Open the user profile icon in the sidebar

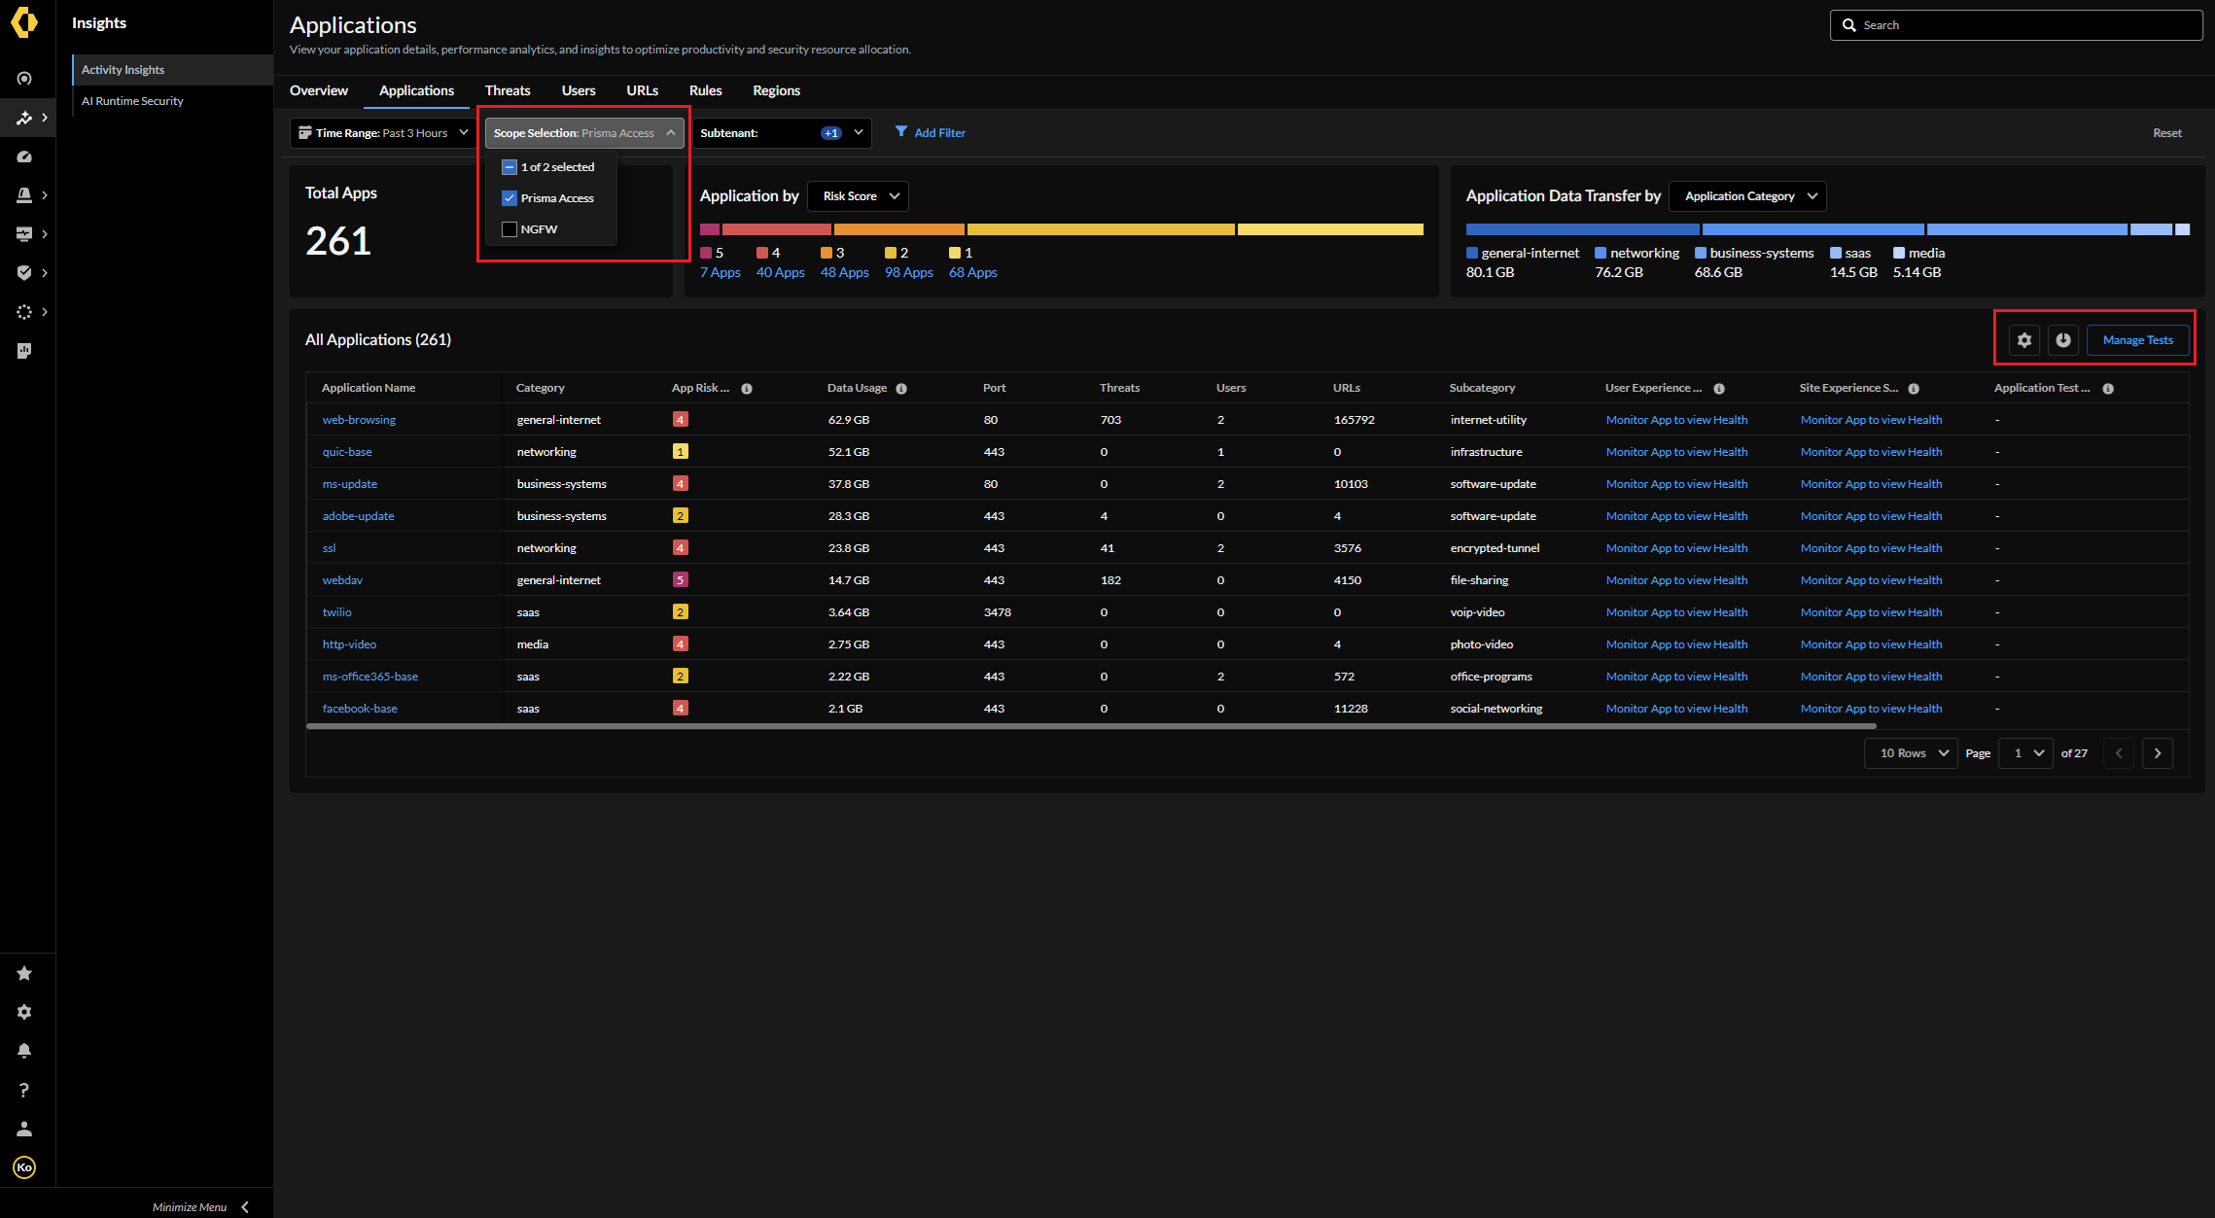pyautogui.click(x=24, y=1129)
